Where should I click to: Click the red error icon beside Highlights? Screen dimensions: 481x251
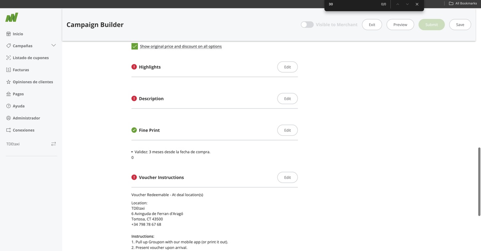point(134,67)
